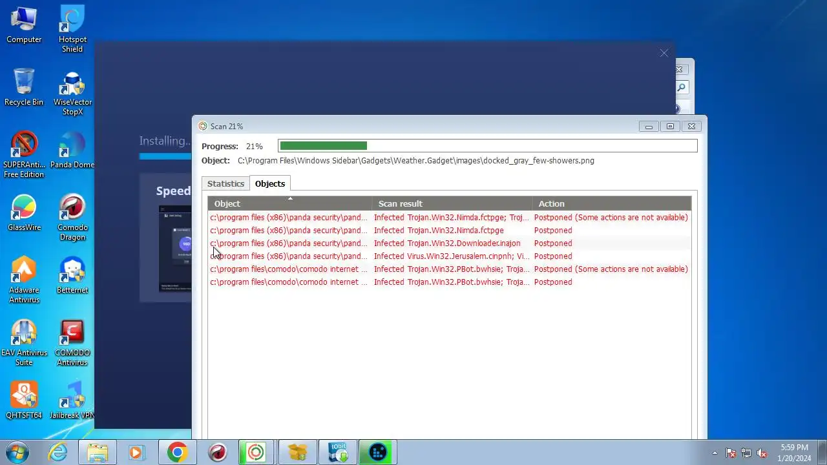The image size is (827, 465).
Task: Select first row with Nimda.fctpge; Troj... result
Action: (x=450, y=217)
